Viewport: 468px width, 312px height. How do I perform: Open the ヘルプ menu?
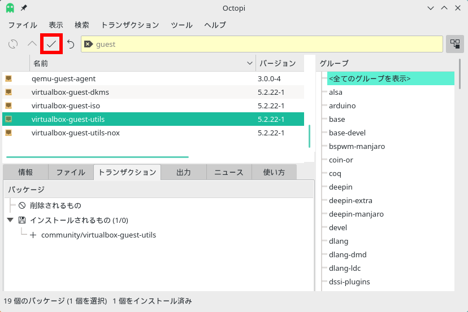point(215,25)
